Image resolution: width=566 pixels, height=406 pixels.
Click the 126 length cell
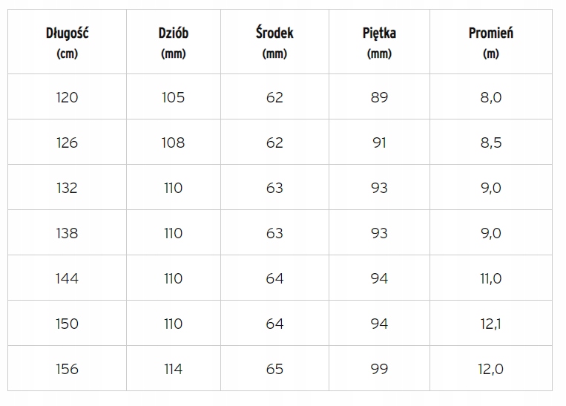coord(67,143)
